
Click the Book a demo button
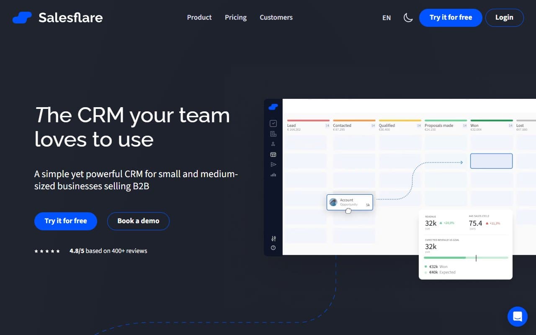coord(138,221)
